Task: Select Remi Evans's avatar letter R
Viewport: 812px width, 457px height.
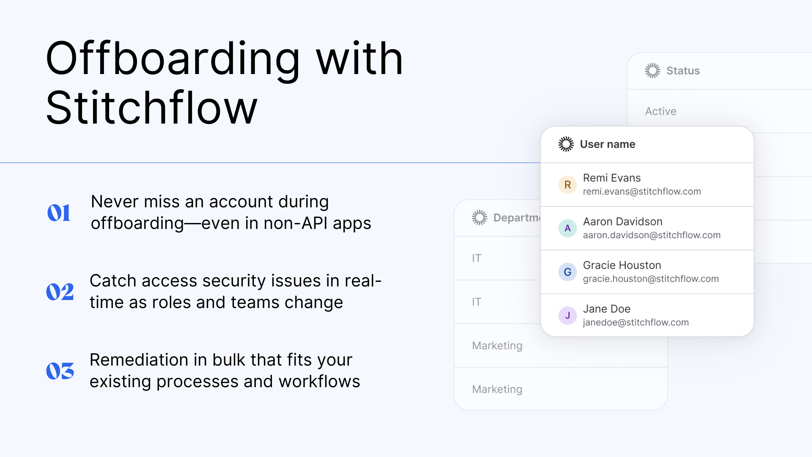Action: coord(568,185)
